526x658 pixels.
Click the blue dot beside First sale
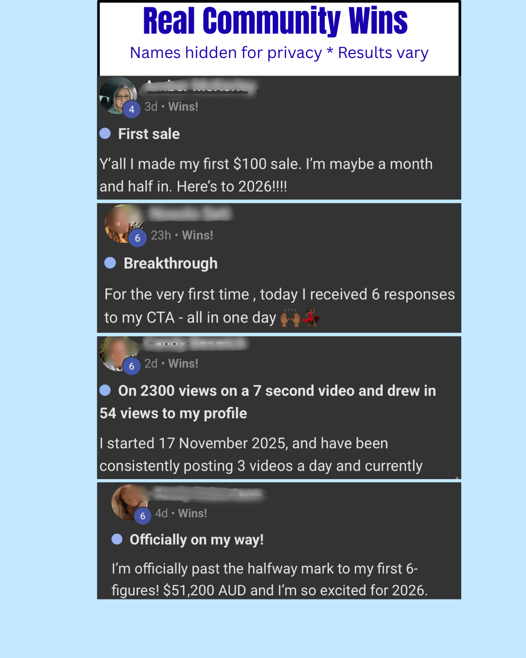click(x=105, y=134)
